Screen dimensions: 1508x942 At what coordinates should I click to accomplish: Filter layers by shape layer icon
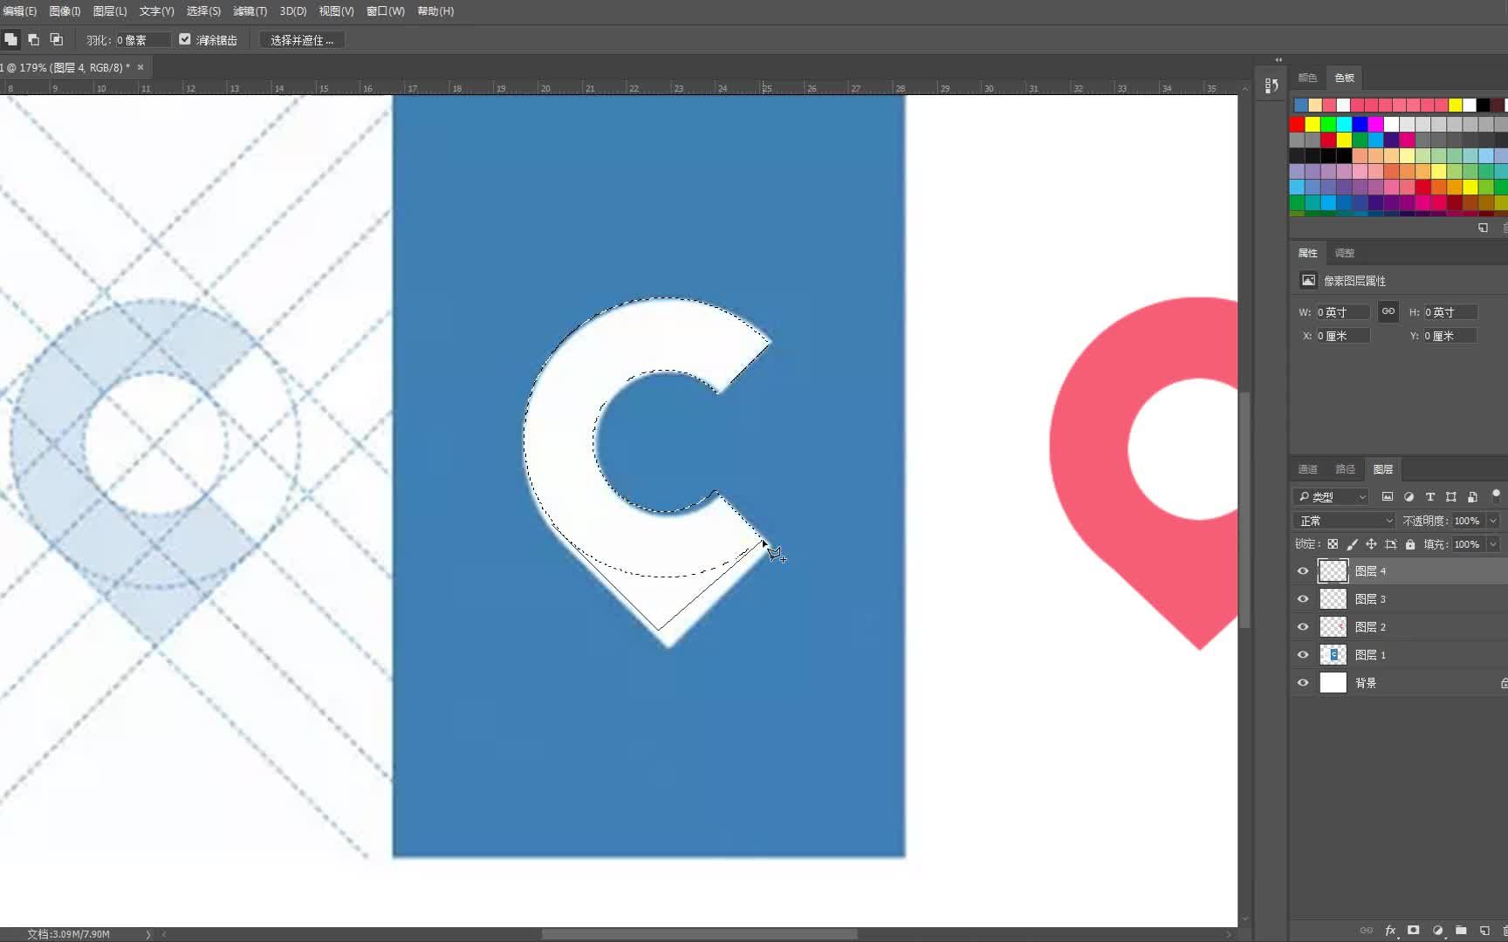(1450, 496)
